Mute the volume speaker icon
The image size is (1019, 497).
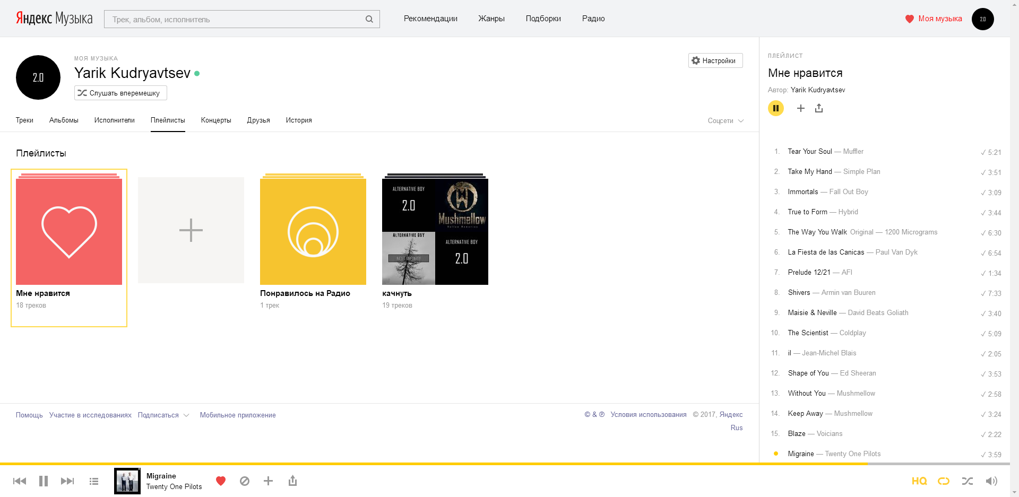coord(991,481)
